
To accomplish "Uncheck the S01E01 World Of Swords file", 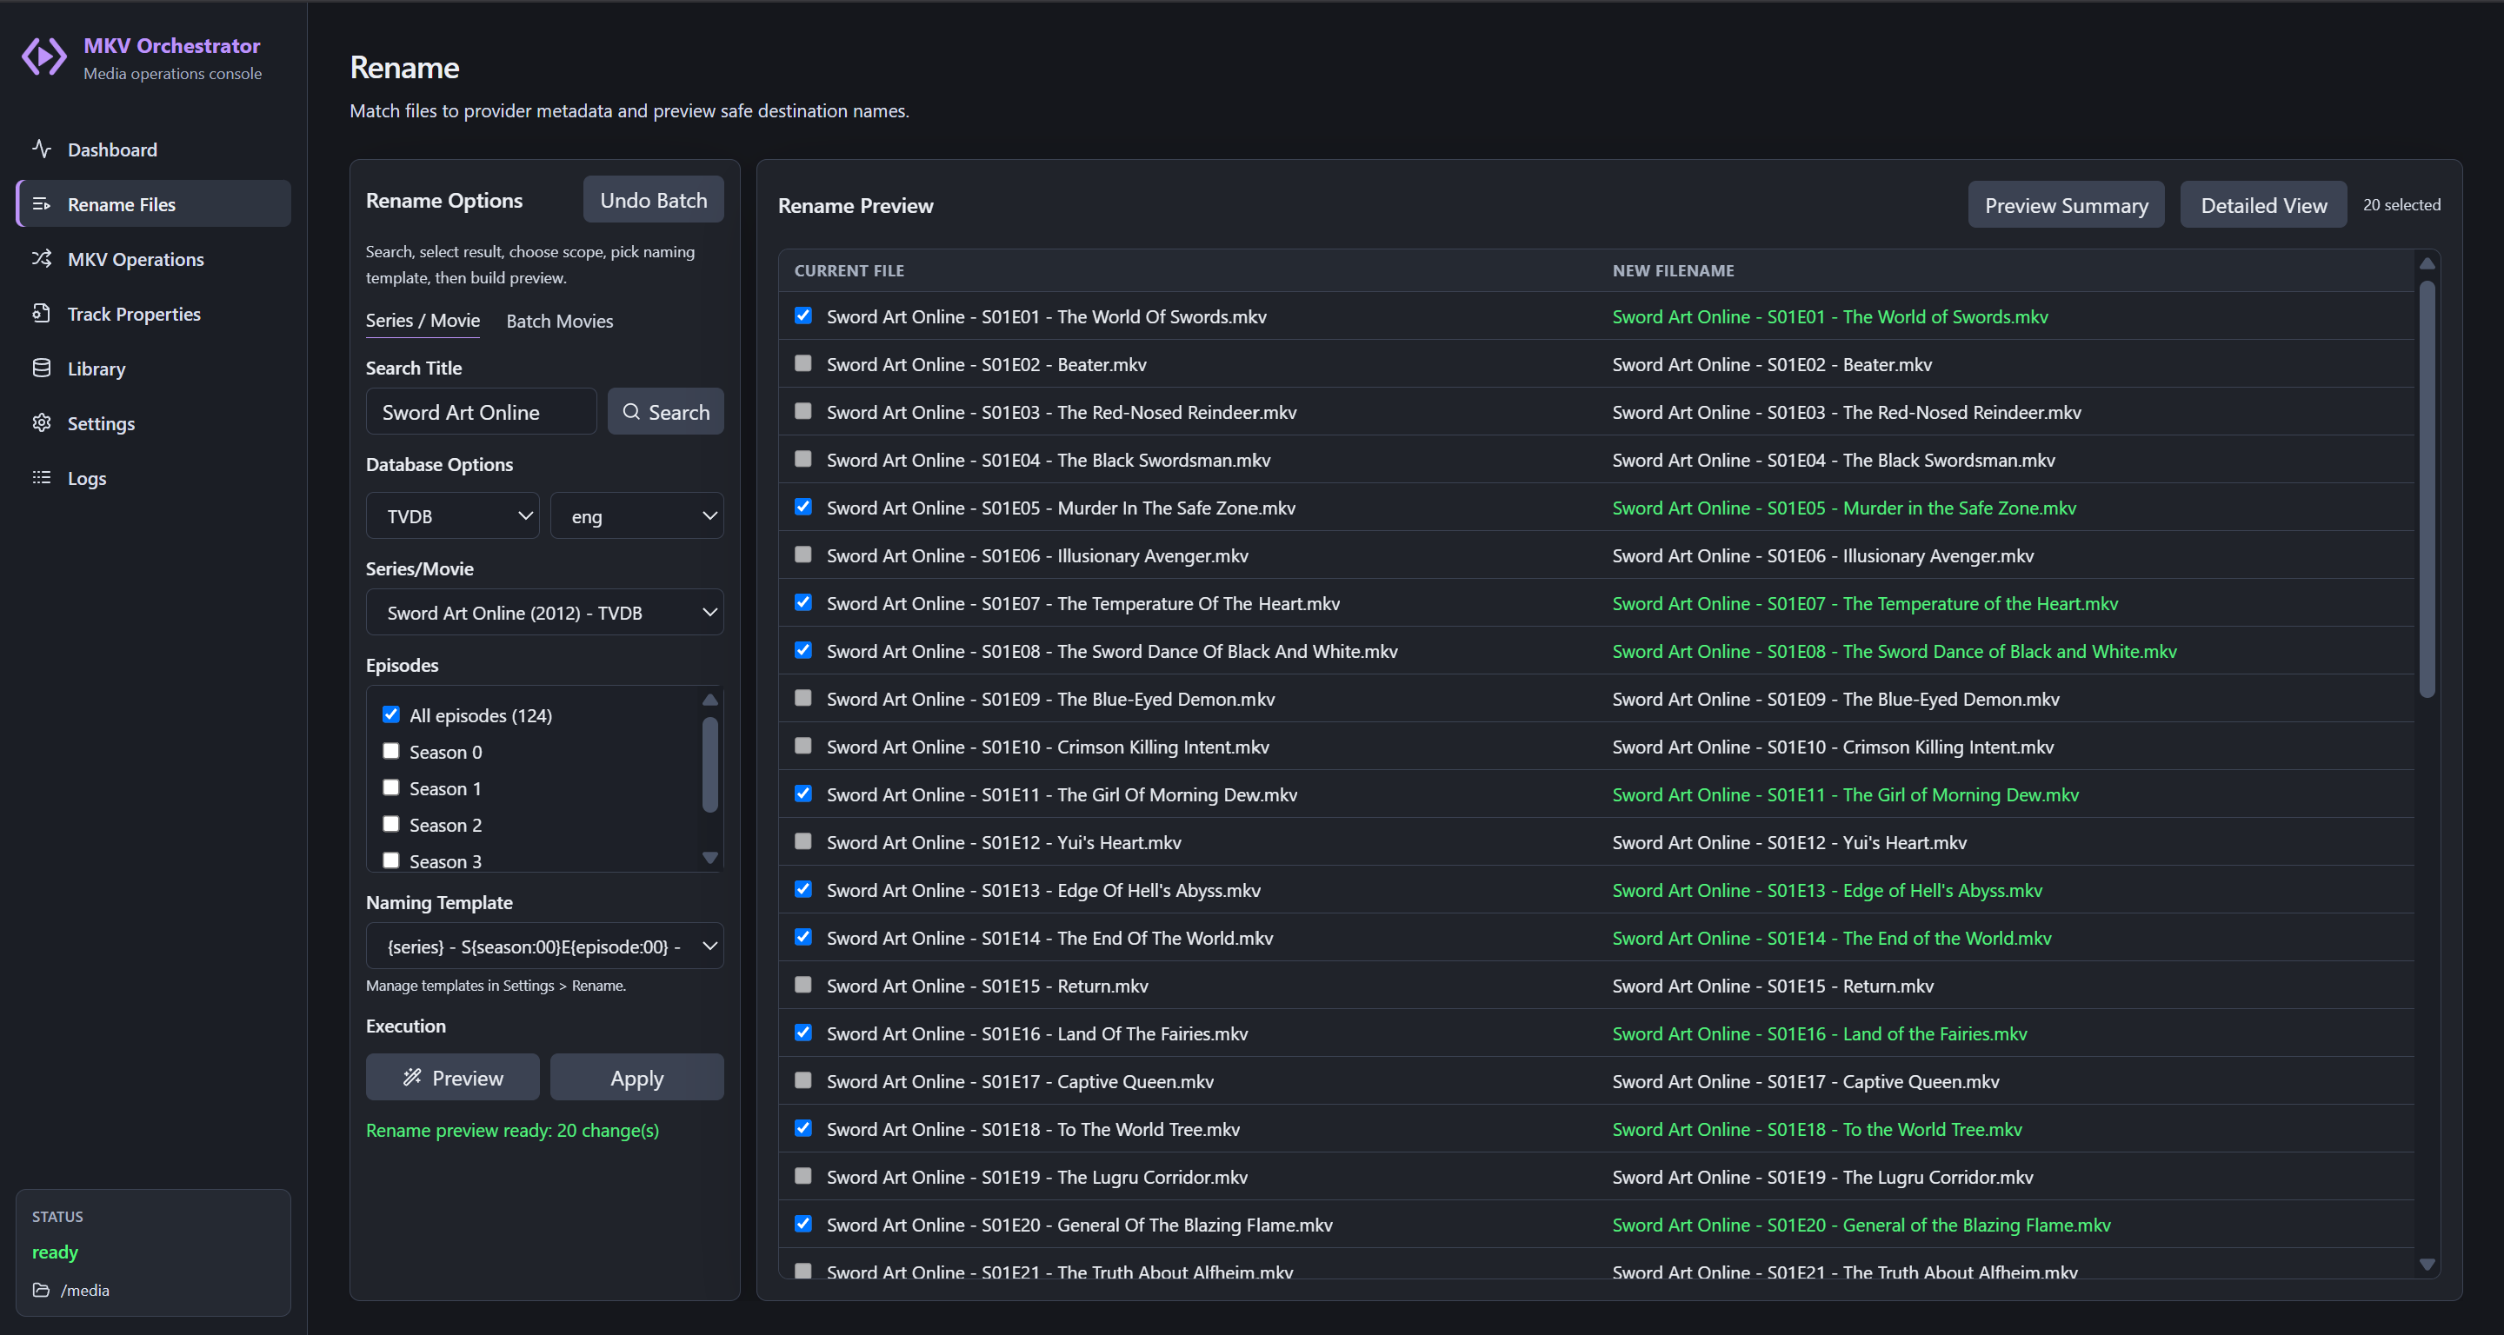I will pyautogui.click(x=802, y=315).
